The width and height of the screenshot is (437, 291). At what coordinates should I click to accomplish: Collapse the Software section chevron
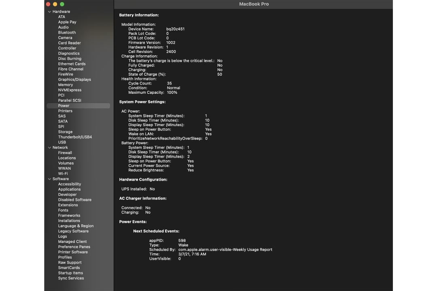49,179
